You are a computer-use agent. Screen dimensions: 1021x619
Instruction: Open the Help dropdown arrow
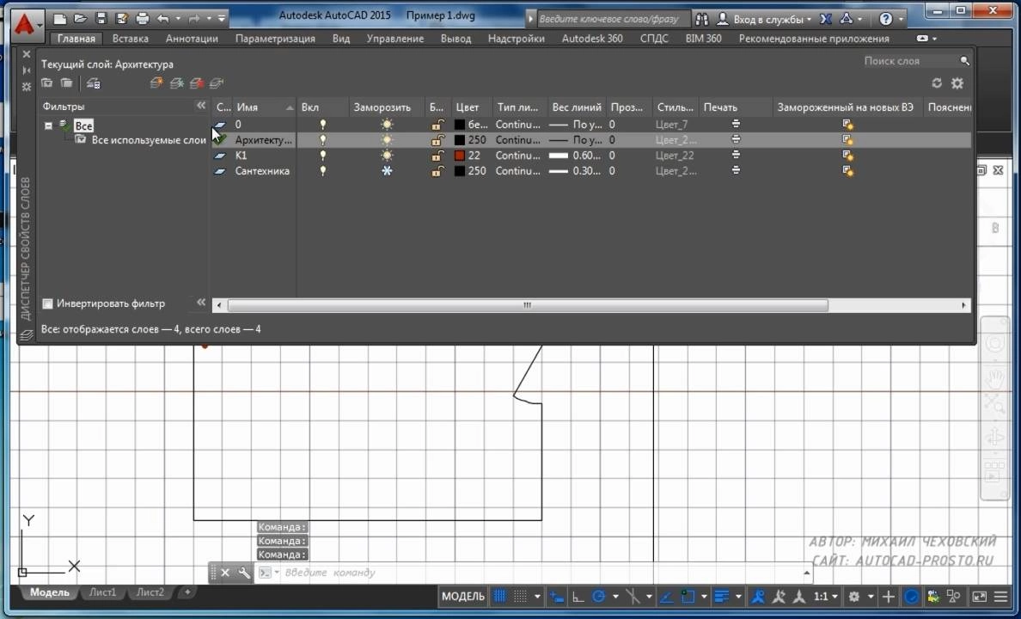[x=902, y=19]
